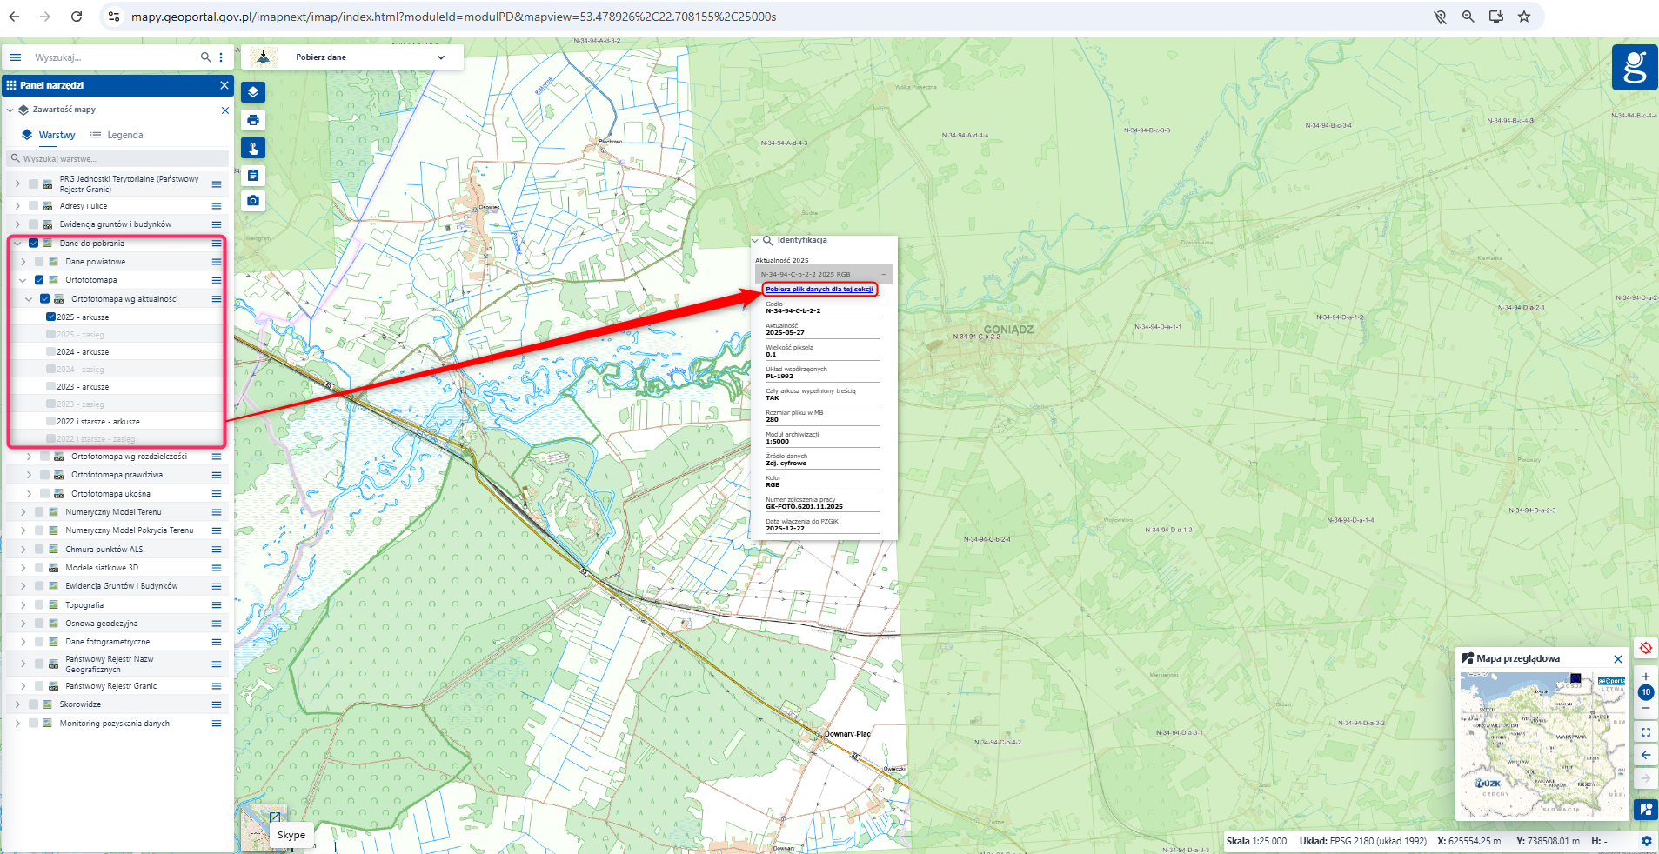Click the print map icon
Screen dimensions: 1659x854
tap(252, 120)
